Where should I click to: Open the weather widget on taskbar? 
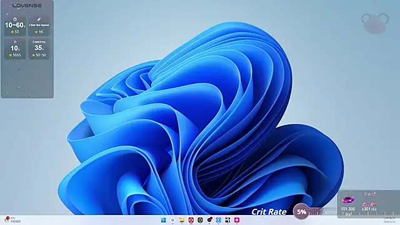click(x=12, y=220)
